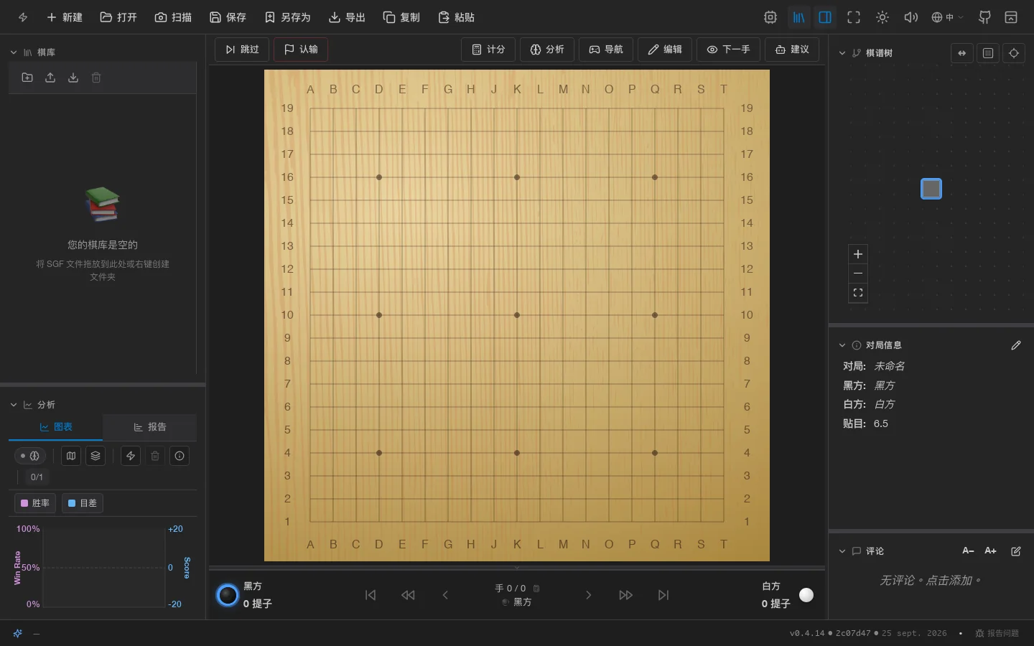Viewport: 1034px width, 646px height.
Task: Collapse the 棋库 library section
Action: [x=13, y=52]
